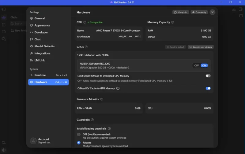Click help icon beside Offload KV Cache

118,89
